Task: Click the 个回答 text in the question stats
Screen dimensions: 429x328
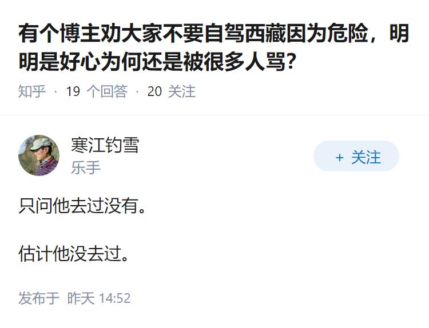Action: [106, 91]
